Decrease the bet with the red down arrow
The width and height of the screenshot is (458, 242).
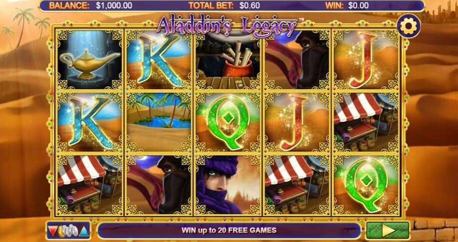pos(52,231)
